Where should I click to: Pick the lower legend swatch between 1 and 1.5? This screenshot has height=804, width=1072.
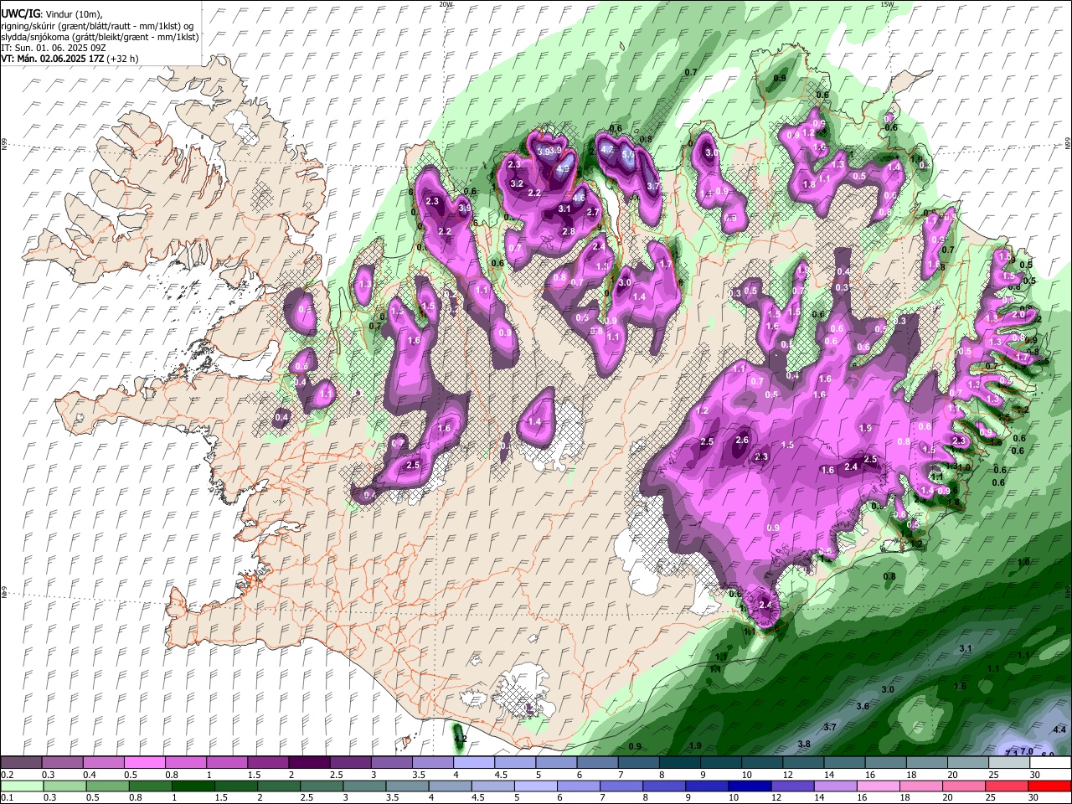(193, 786)
